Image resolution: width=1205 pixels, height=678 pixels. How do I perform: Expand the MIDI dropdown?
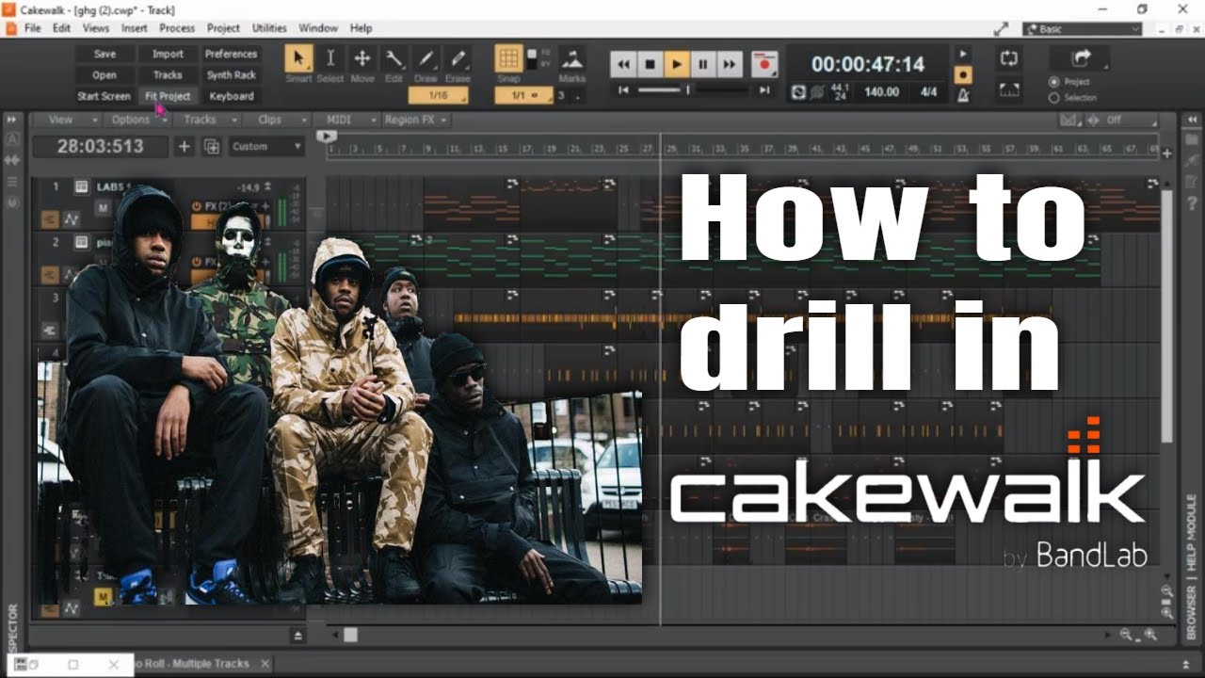[x=345, y=120]
